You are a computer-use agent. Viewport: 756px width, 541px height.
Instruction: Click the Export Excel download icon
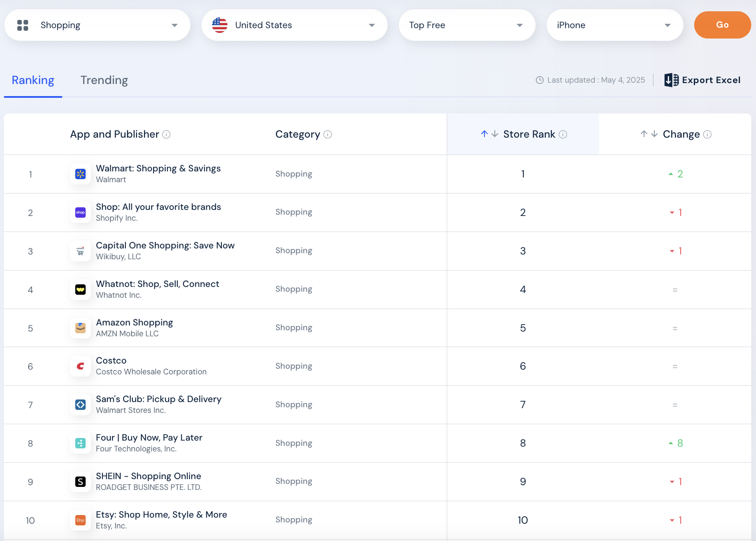[x=671, y=80]
